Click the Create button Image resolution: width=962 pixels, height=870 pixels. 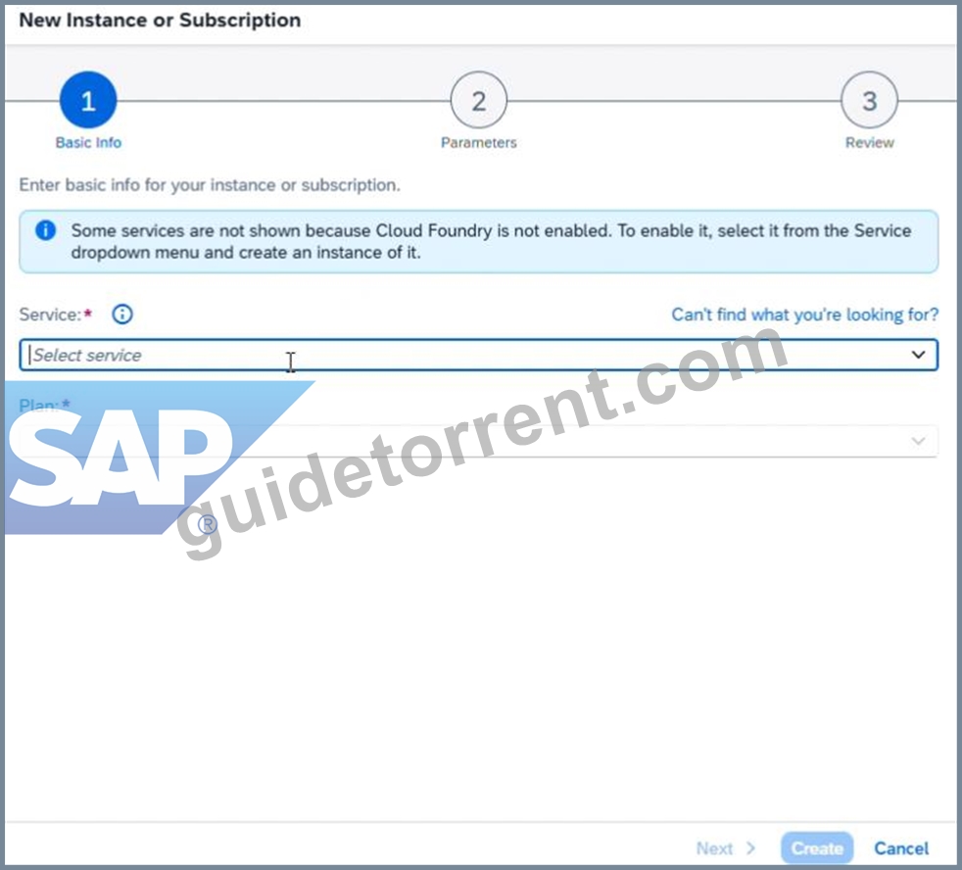pos(817,847)
